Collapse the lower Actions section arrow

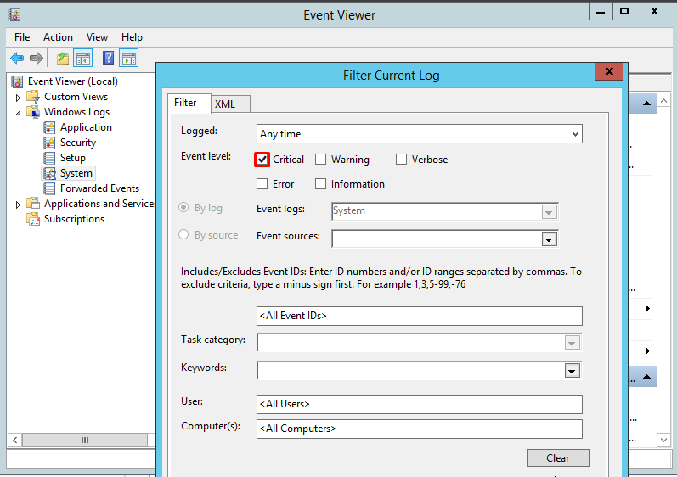tap(646, 377)
